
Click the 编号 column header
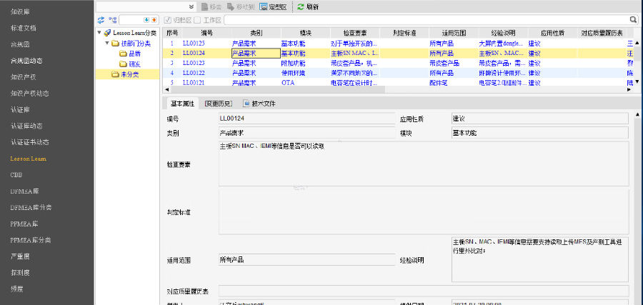click(206, 33)
